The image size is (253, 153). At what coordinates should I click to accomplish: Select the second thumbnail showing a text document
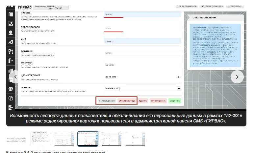pyautogui.click(x=40, y=139)
